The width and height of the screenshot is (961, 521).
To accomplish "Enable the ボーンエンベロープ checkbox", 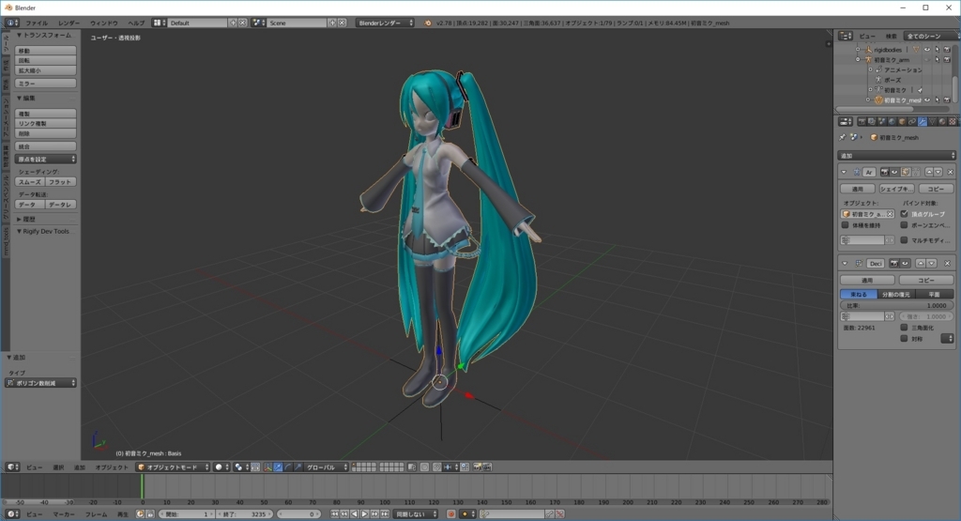I will pyautogui.click(x=904, y=225).
